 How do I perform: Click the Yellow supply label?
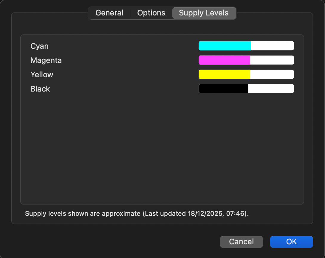click(x=42, y=75)
